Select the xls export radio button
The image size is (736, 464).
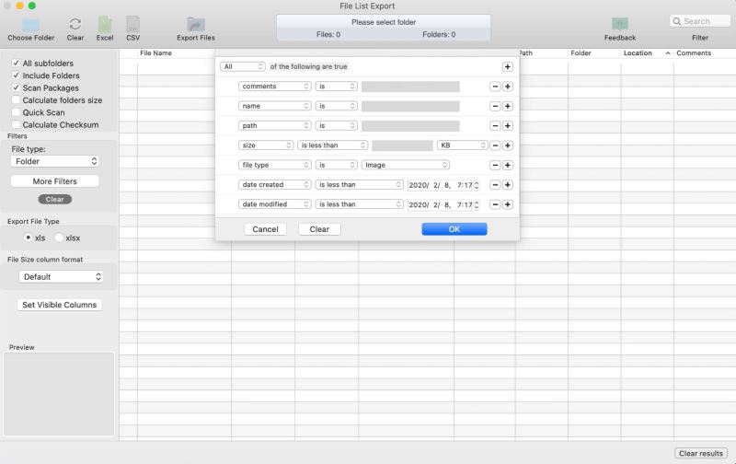pyautogui.click(x=29, y=238)
